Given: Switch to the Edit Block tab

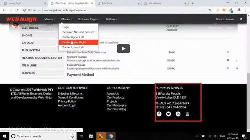Looking at the screenshot, I should pos(118,3).
